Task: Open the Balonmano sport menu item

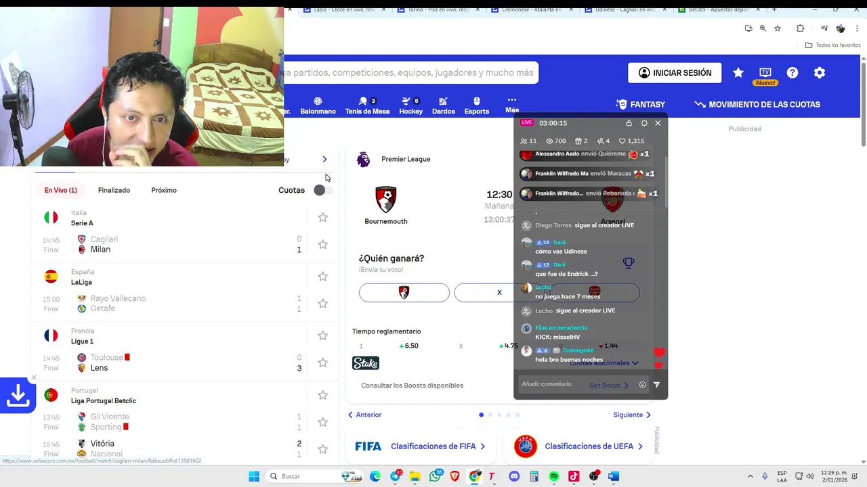Action: click(318, 106)
